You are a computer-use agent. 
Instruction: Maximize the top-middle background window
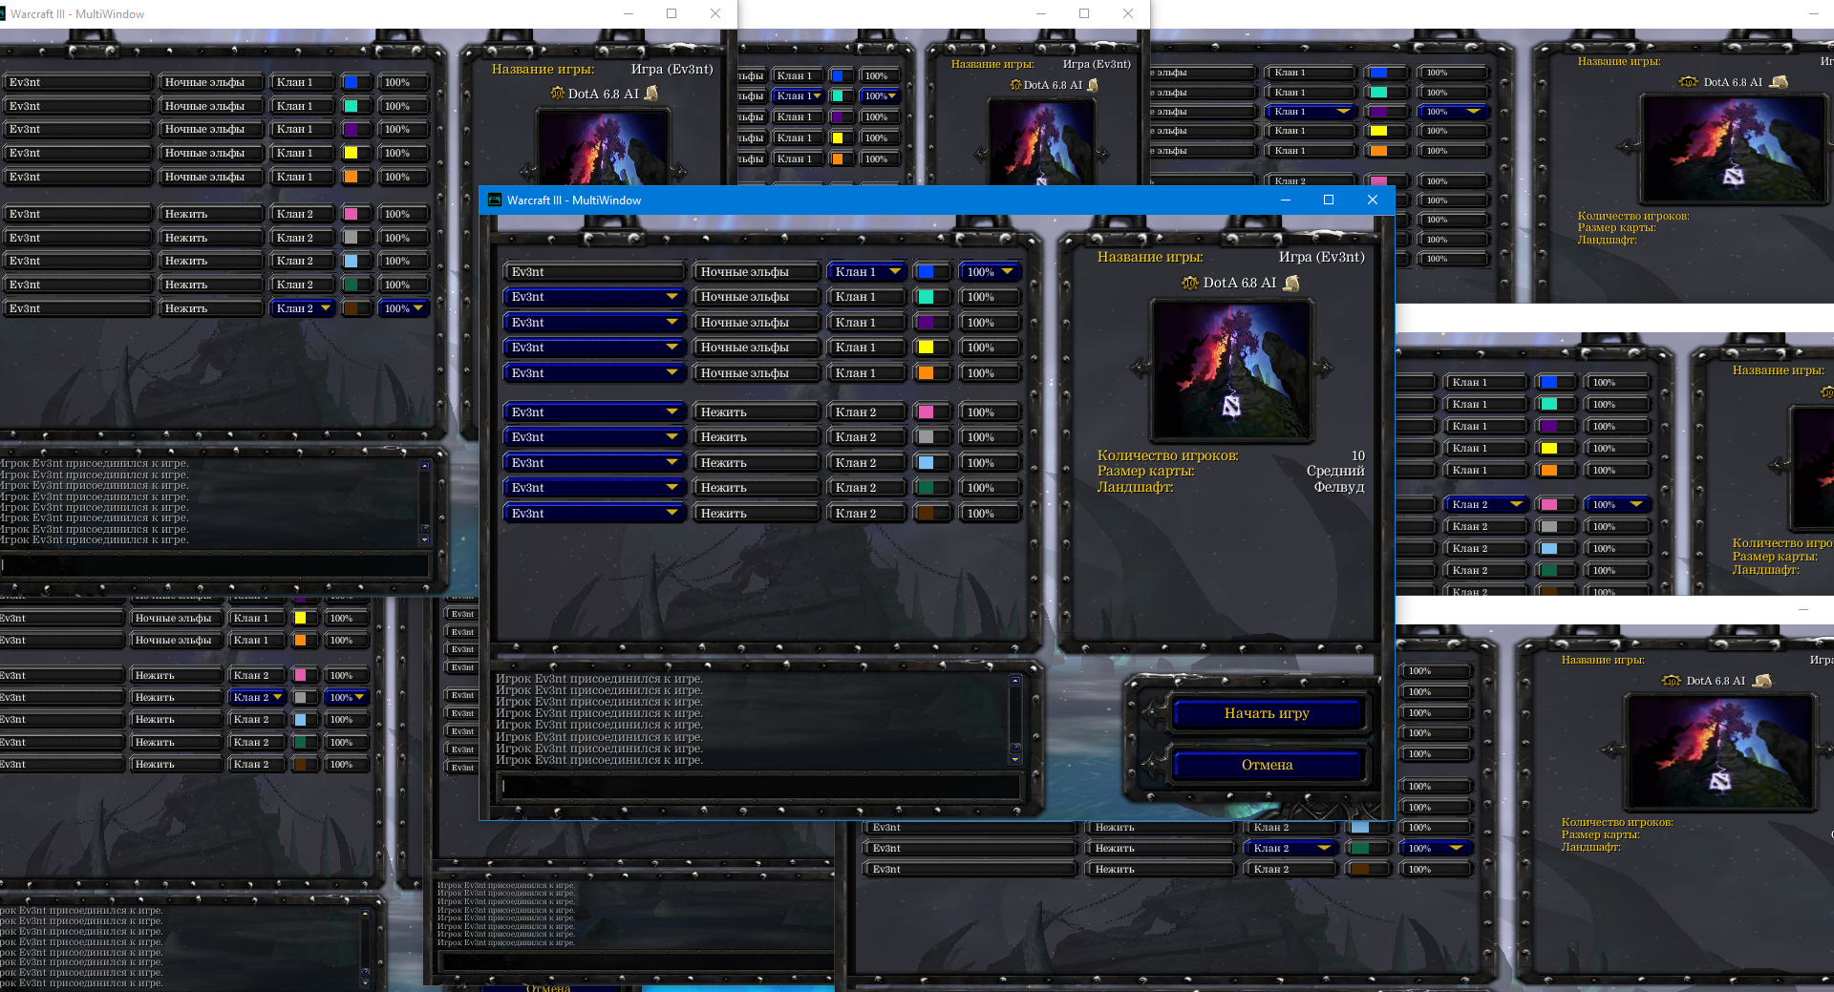1084,13
